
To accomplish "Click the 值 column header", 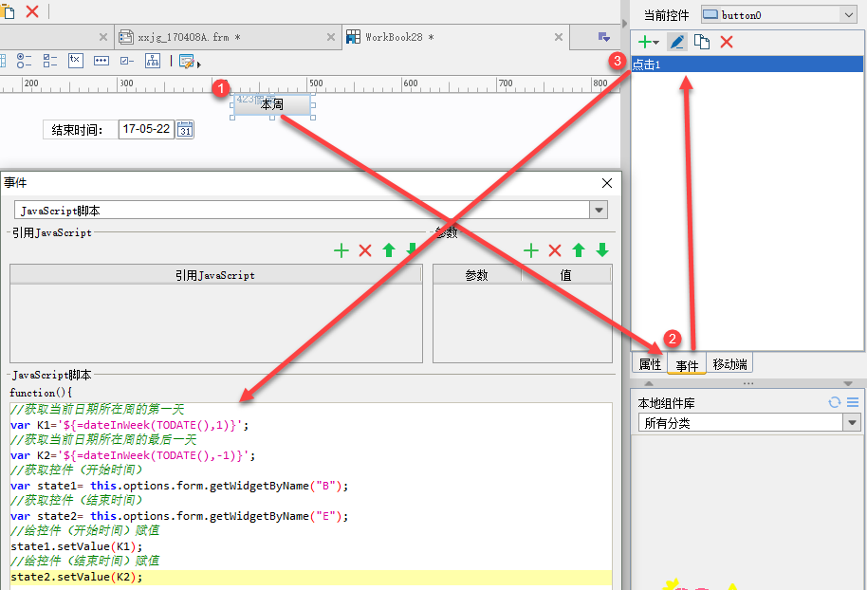I will tap(566, 275).
